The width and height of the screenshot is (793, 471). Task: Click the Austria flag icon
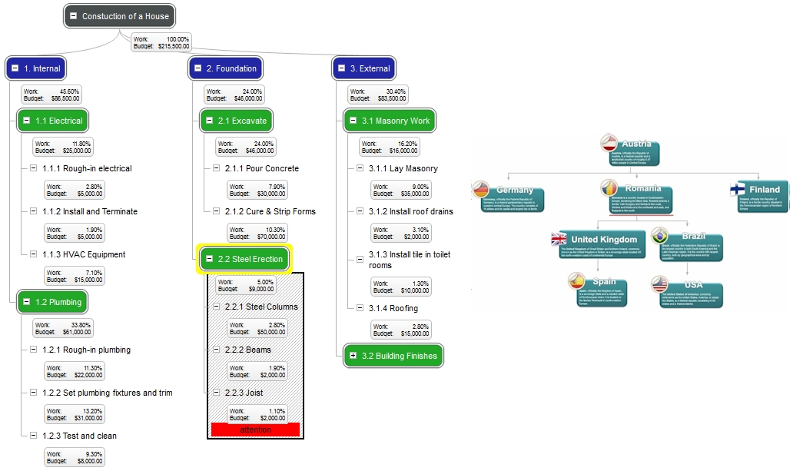(x=609, y=143)
